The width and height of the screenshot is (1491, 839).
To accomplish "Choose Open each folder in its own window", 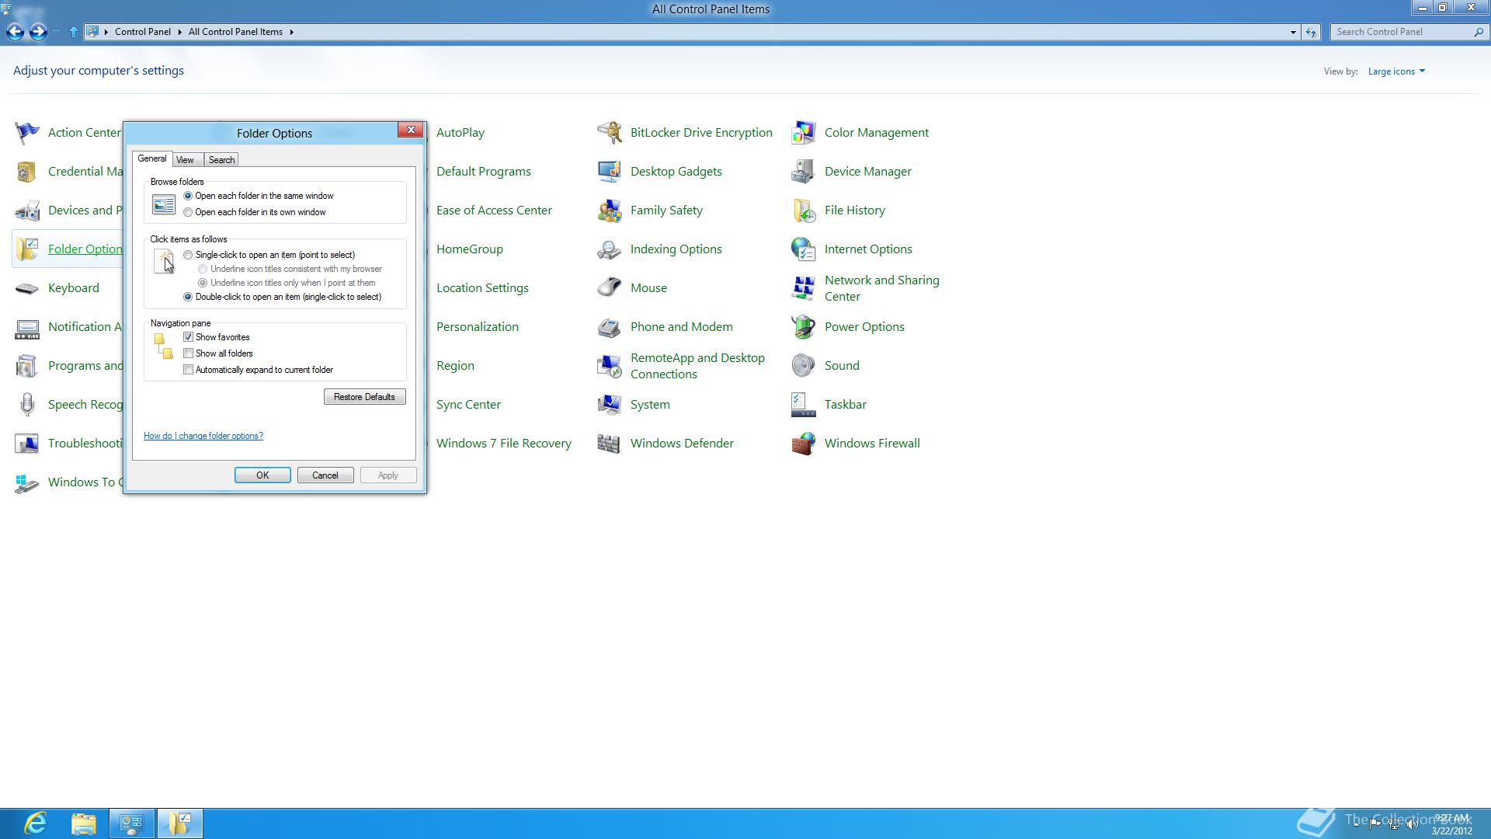I will [x=188, y=212].
